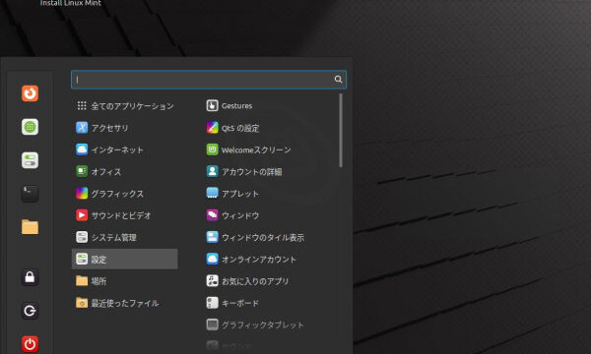
Task: Open System Settings toggle icon in sidebar
Action: [30, 160]
